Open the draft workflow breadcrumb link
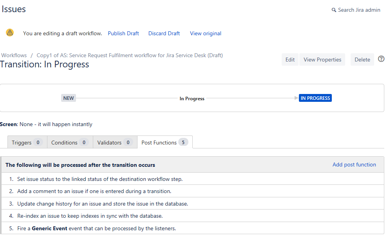Viewport: 389px width, 242px height. 130,55
